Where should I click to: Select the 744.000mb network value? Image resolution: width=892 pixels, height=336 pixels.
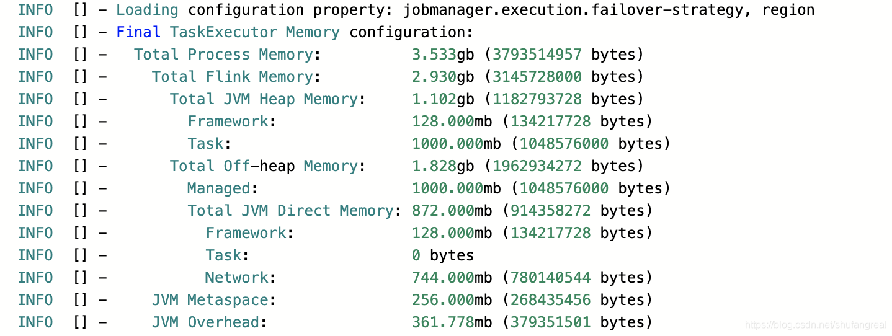click(452, 278)
